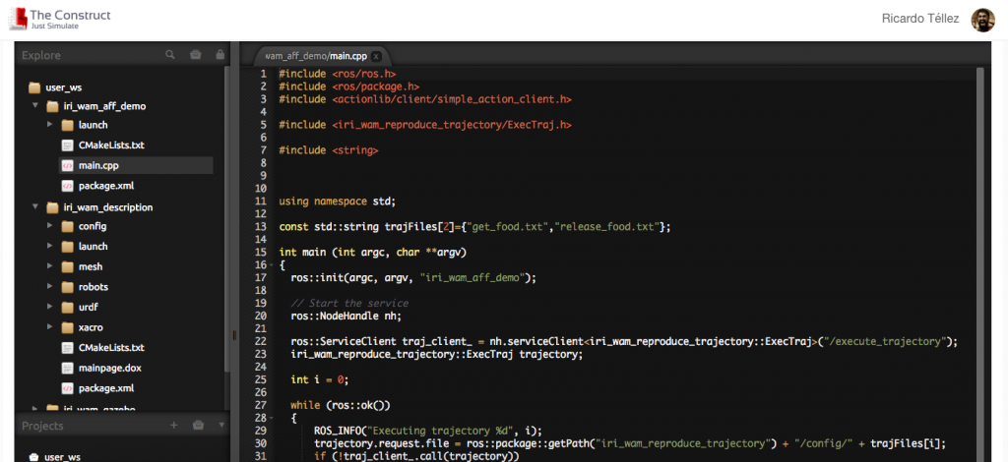Open the Projects panel dropdown arrow
This screenshot has width=1008, height=462.
pos(220,426)
